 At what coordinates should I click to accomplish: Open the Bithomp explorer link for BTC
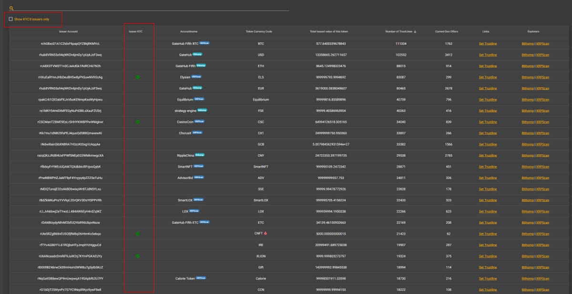528,43
